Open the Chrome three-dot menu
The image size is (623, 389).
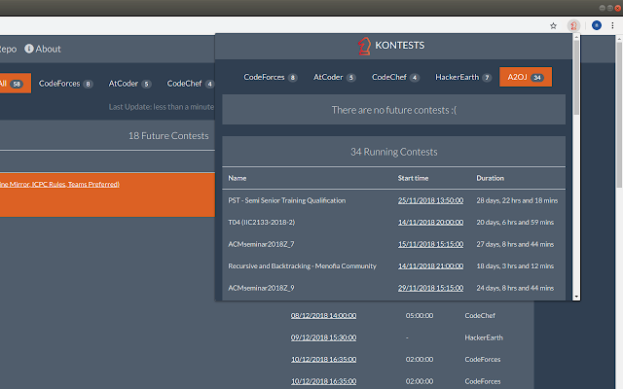point(612,25)
